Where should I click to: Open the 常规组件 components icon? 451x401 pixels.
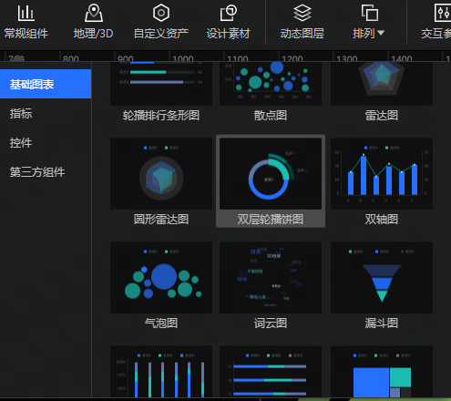[26, 13]
